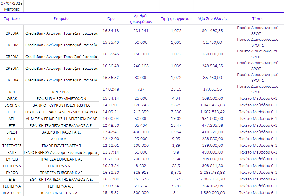Screen dimensions: 284x196
Task: Click value cell 85.760,00
Action: coord(212,77)
